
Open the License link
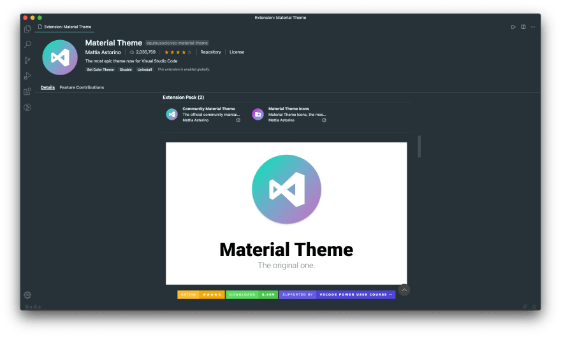tap(237, 52)
